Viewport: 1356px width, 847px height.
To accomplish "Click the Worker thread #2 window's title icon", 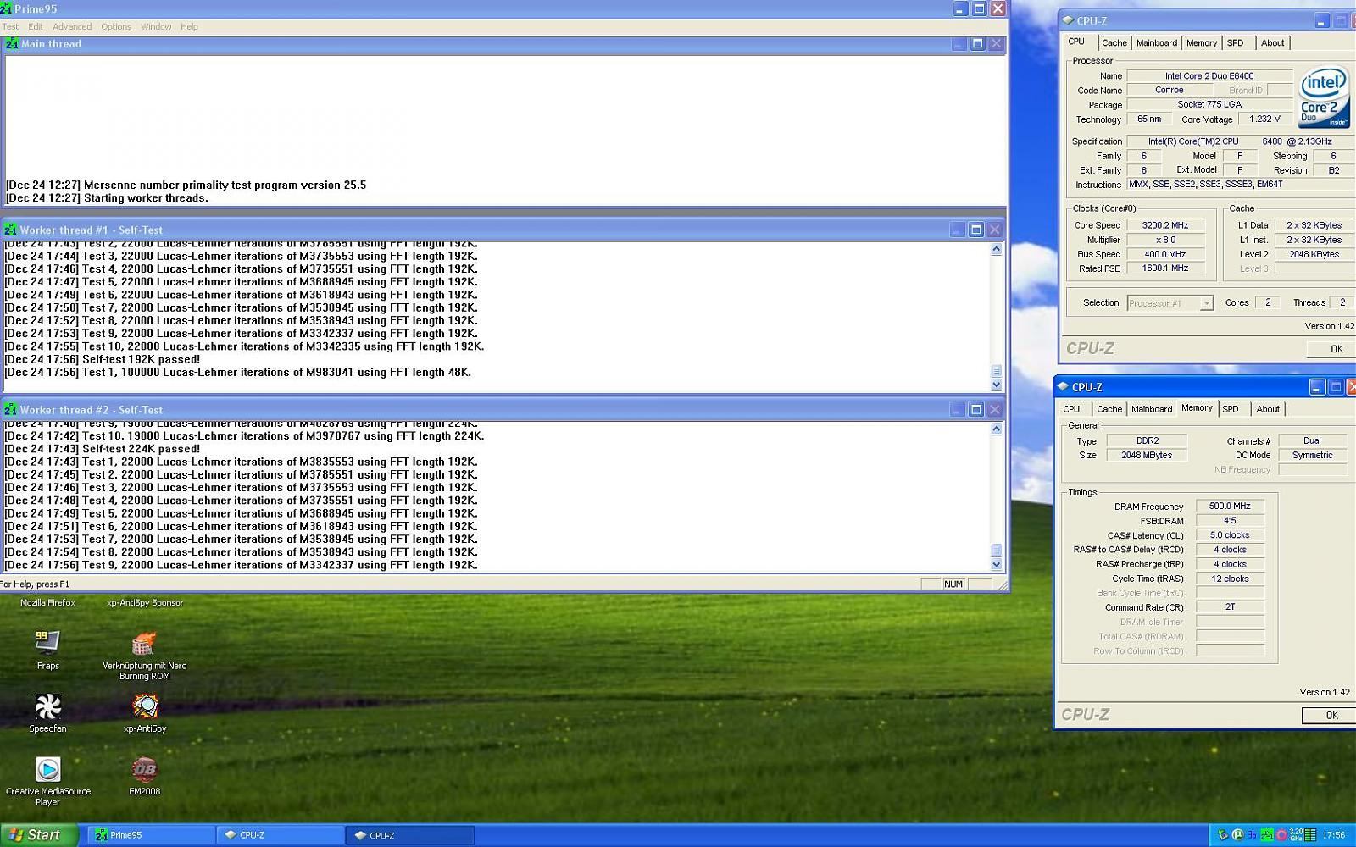I will [x=10, y=409].
